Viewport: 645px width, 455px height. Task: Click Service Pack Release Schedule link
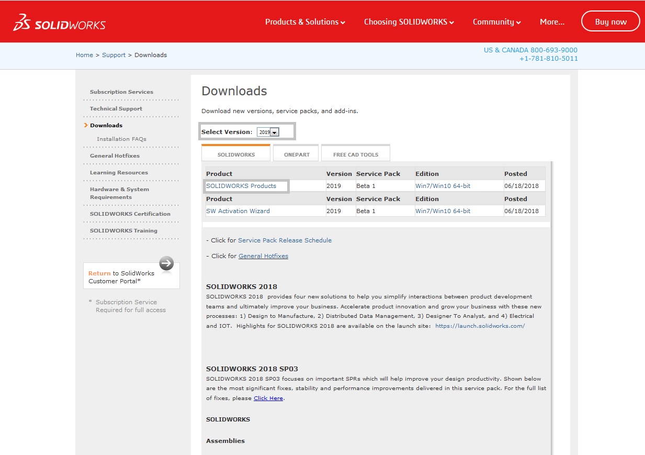pos(285,240)
